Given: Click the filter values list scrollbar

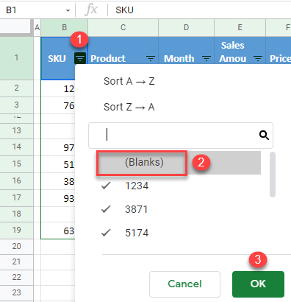Looking at the screenshot, I should pyautogui.click(x=273, y=175).
